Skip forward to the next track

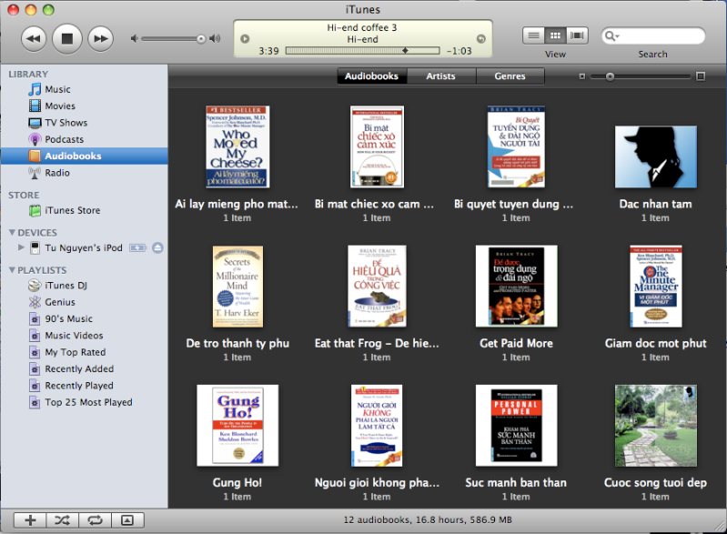101,38
